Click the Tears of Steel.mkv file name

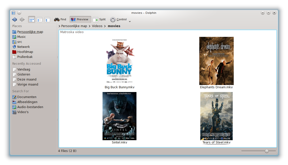(x=216, y=142)
